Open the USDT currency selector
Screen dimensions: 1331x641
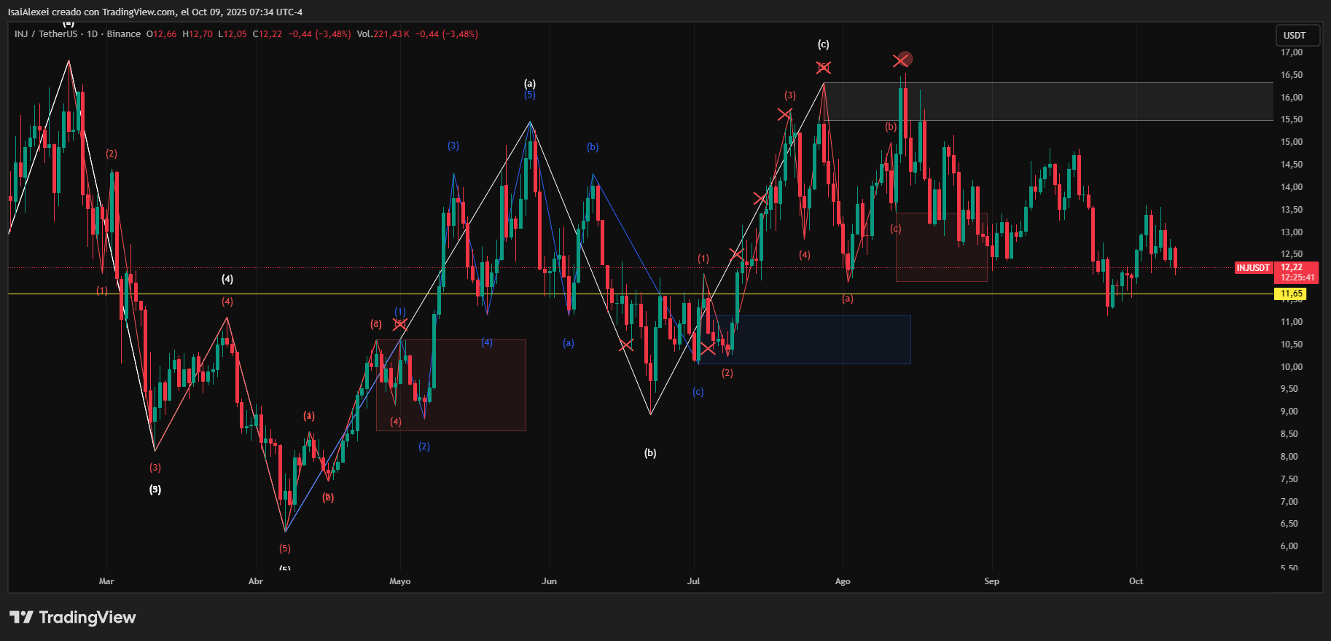pyautogui.click(x=1295, y=35)
